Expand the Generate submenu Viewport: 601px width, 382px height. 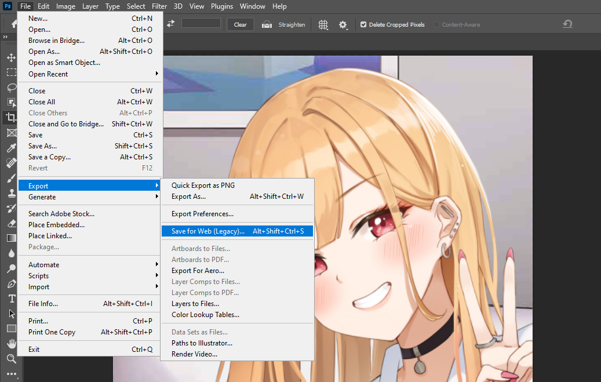coord(90,197)
